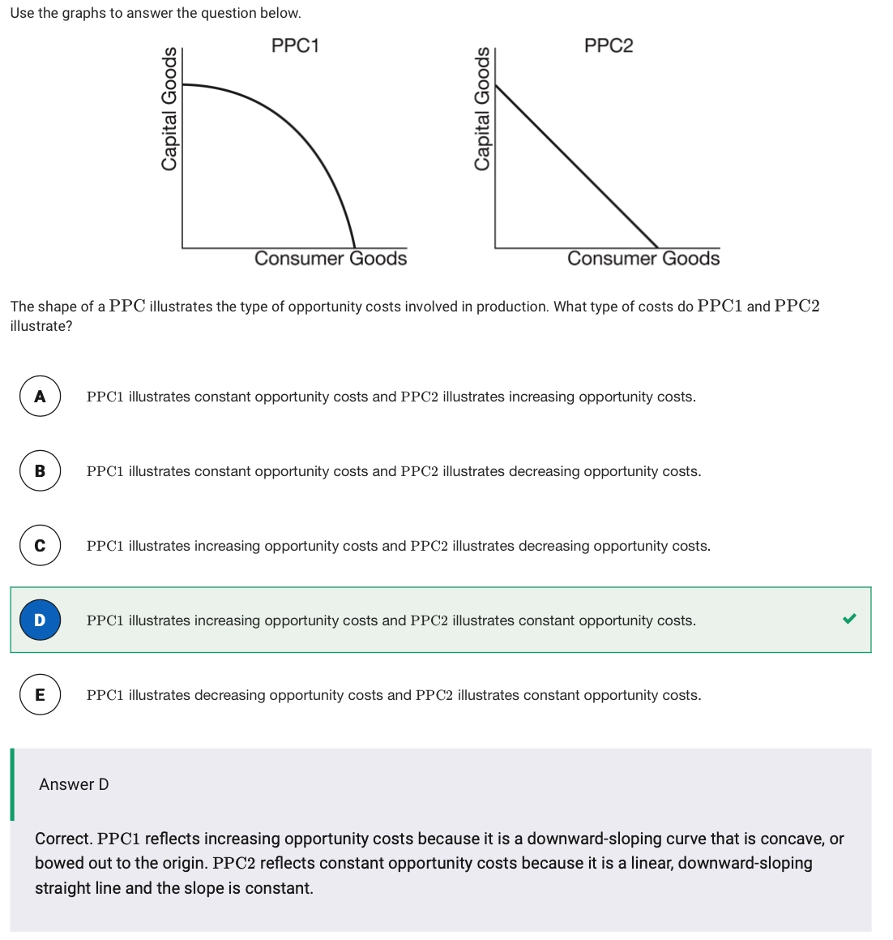Viewport: 893px width, 940px height.
Task: Click the "Answer D" heading in the explanation
Action: [74, 784]
